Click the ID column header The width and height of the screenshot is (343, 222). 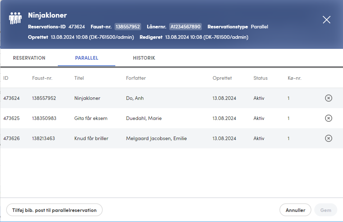tap(6, 78)
